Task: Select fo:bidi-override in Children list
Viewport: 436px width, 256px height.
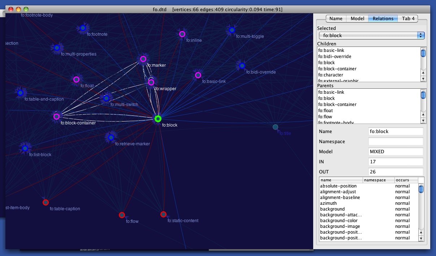Action: coord(369,57)
